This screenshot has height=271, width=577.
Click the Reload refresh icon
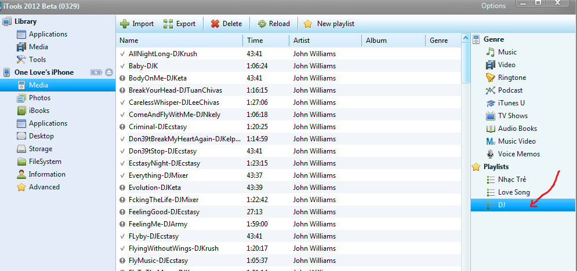click(x=262, y=24)
